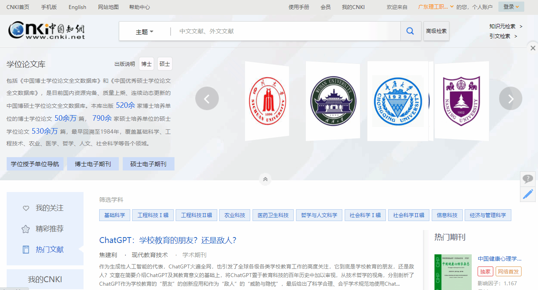This screenshot has width=538, height=290.
Task: Open 手机版 in the top menu
Action: 49,7
